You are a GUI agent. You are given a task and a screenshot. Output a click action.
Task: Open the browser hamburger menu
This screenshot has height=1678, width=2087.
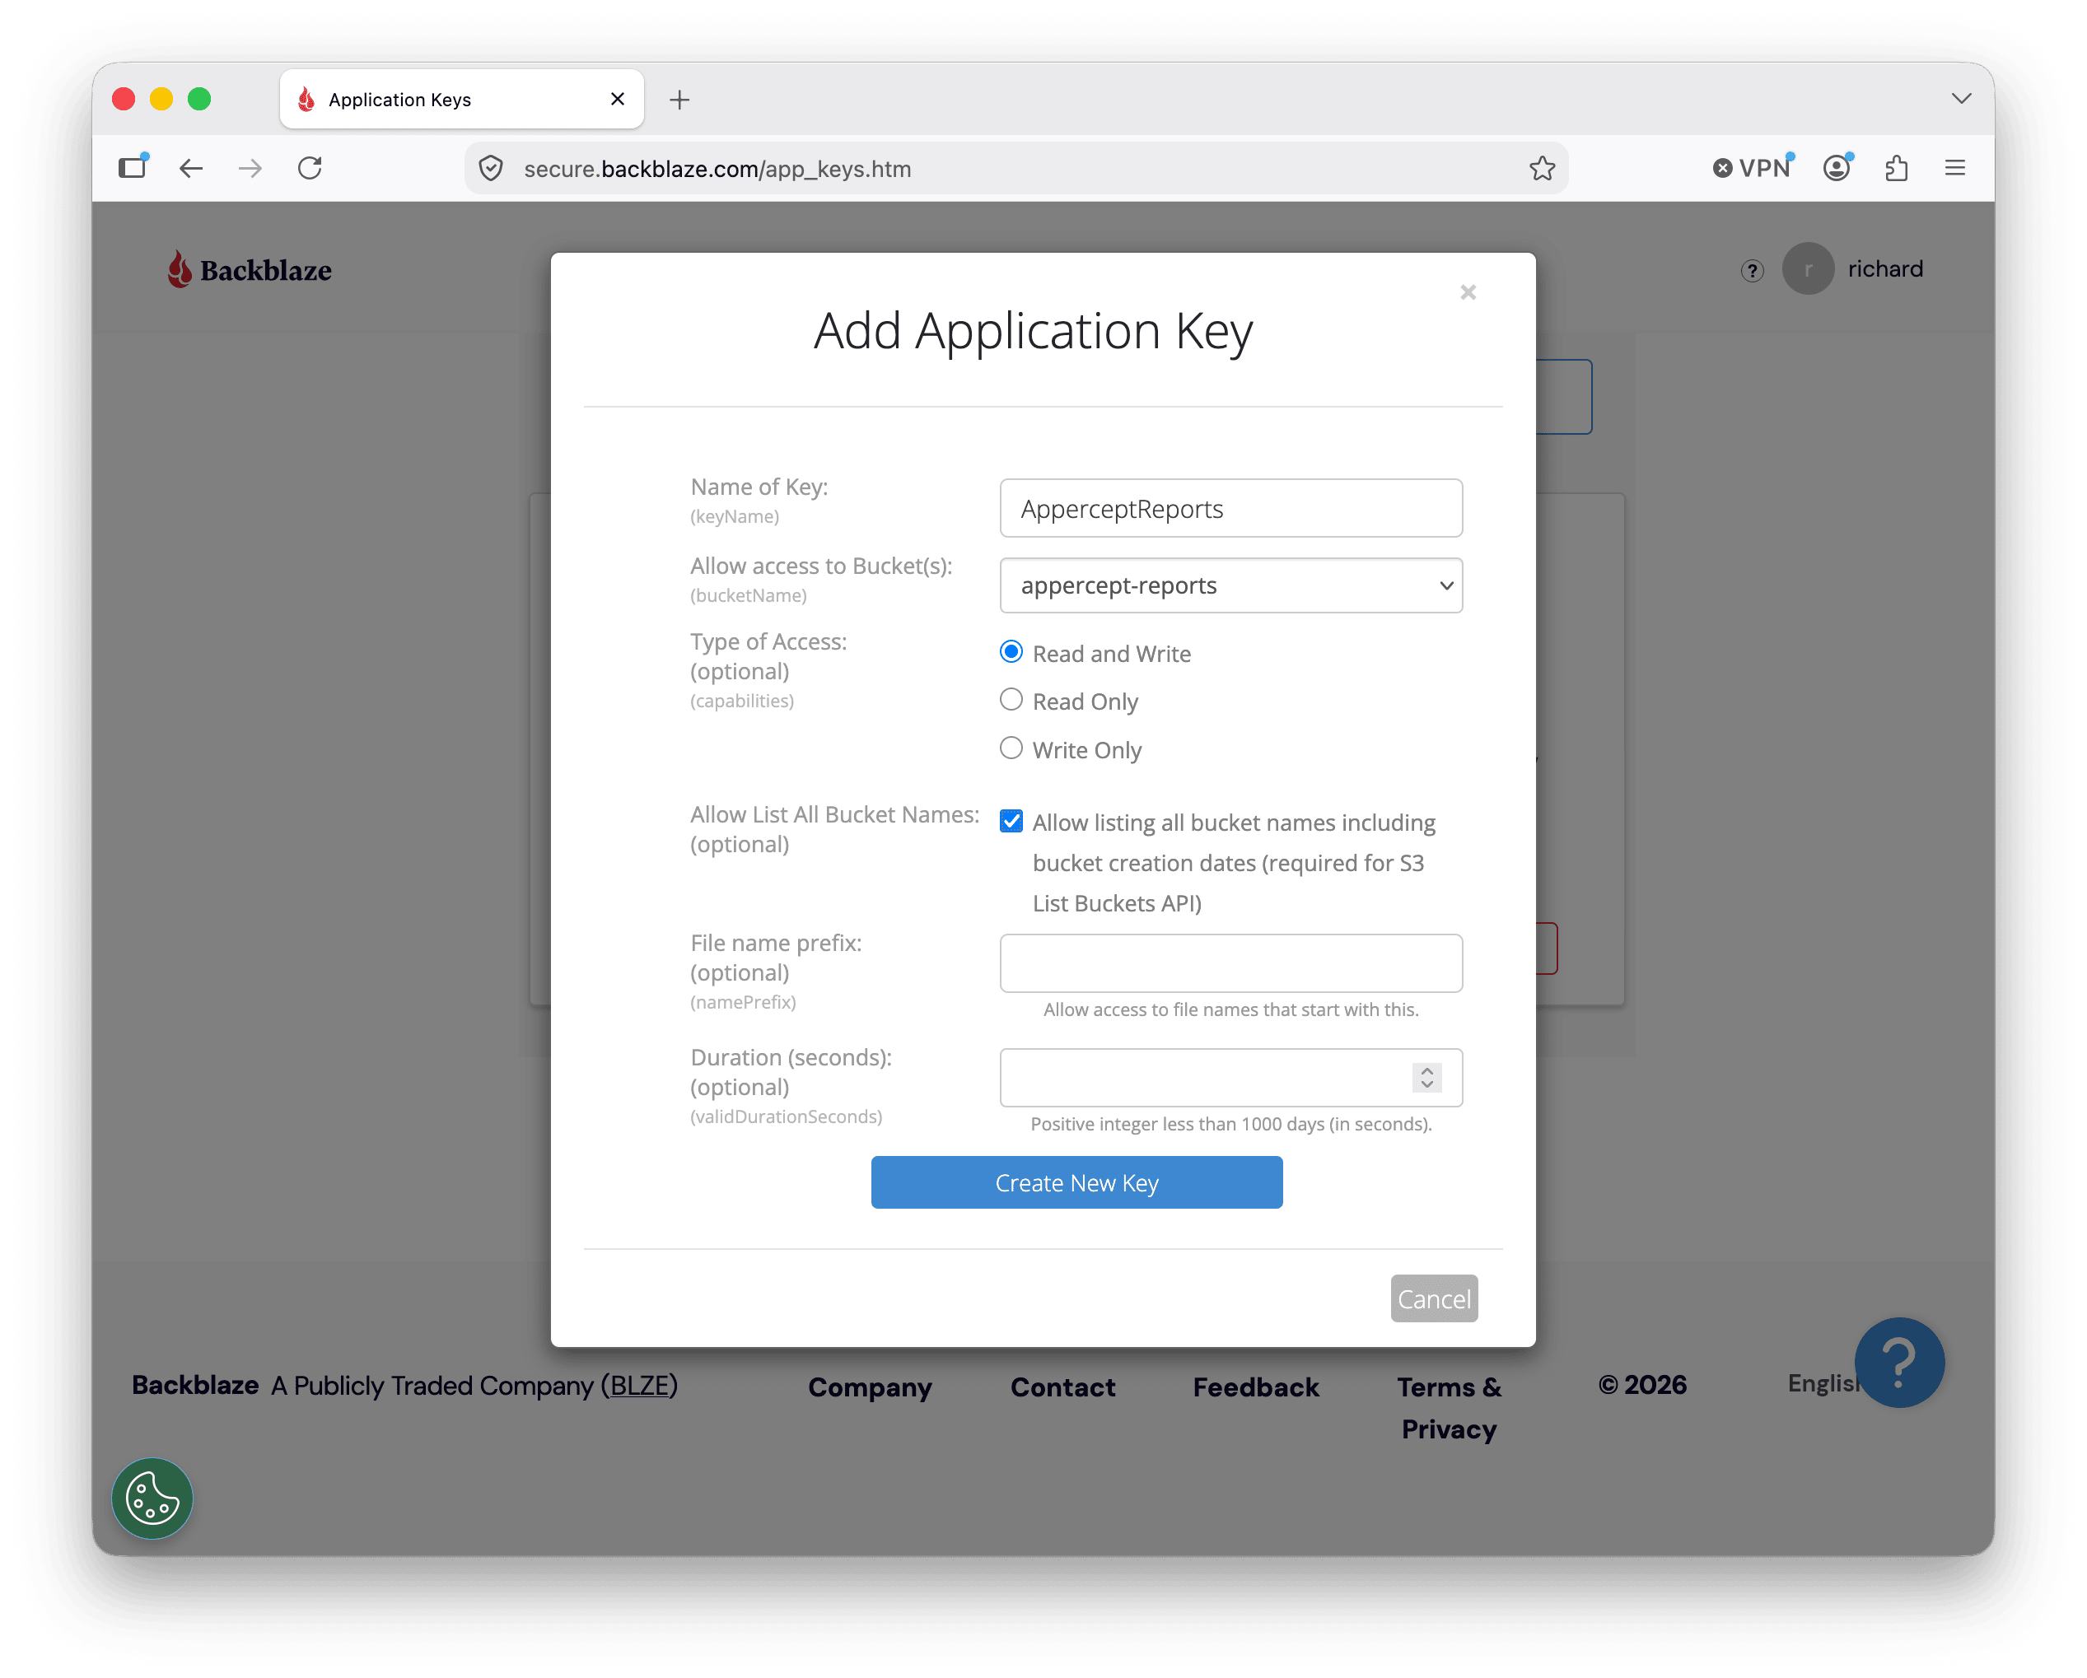(x=1954, y=169)
